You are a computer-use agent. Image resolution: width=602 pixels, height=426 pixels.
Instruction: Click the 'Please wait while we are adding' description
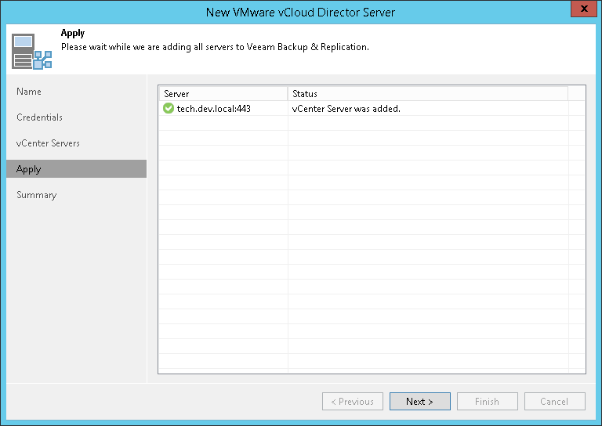tap(215, 47)
